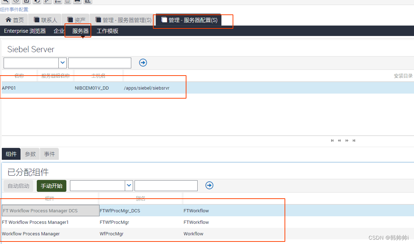Switch to the 首页 tab
The height and width of the screenshot is (244, 414).
(x=15, y=20)
